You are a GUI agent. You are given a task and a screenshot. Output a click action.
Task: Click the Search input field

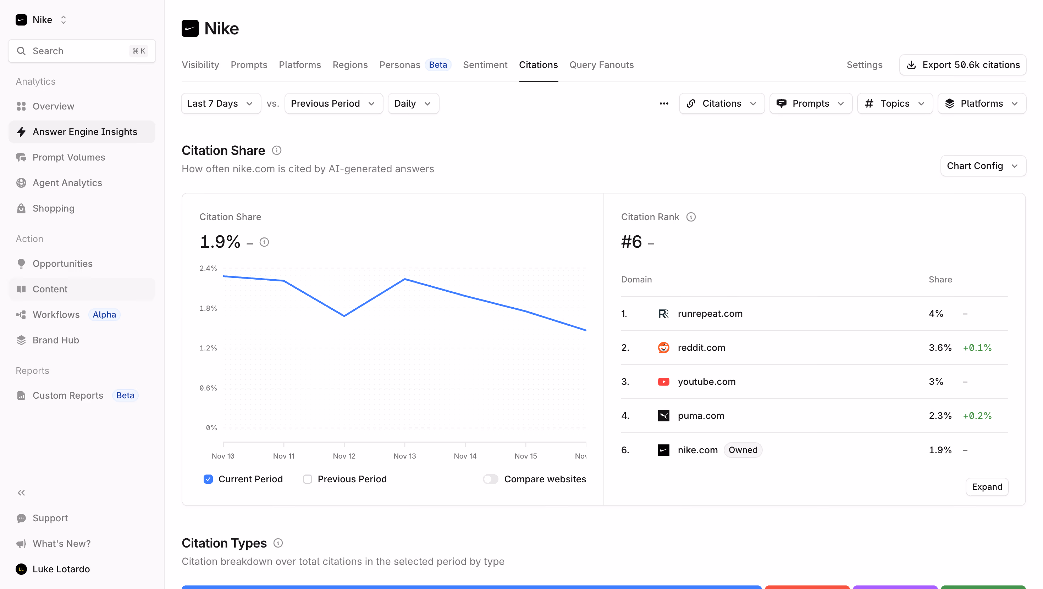tap(82, 51)
